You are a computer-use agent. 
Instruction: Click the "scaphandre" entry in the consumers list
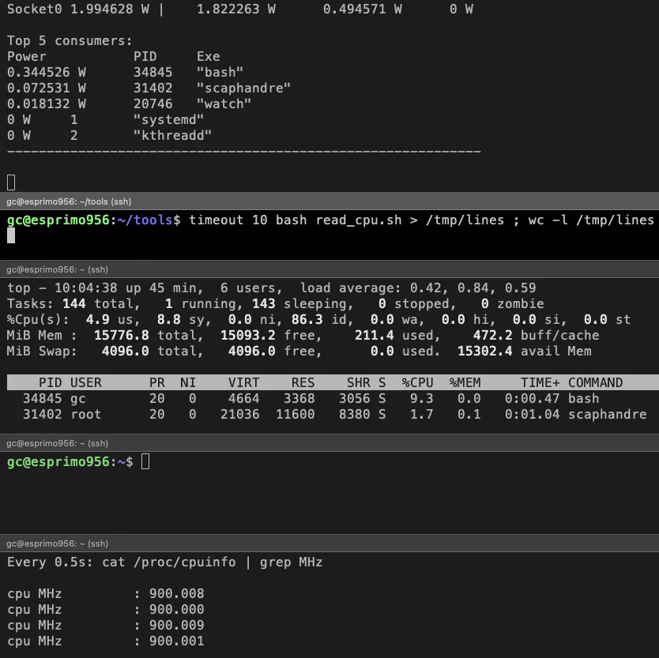coord(243,88)
